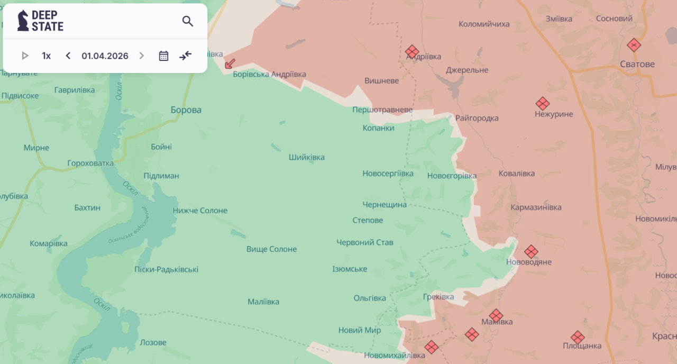Click the Греківка label
Screen dimensions: 677x364
point(438,297)
